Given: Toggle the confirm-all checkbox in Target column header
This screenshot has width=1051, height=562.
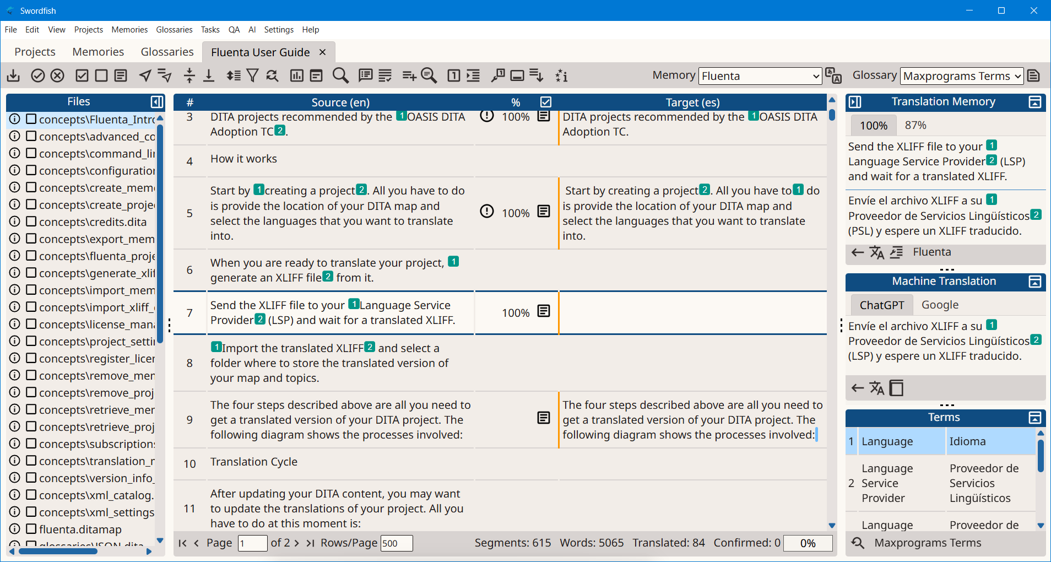Looking at the screenshot, I should 545,102.
